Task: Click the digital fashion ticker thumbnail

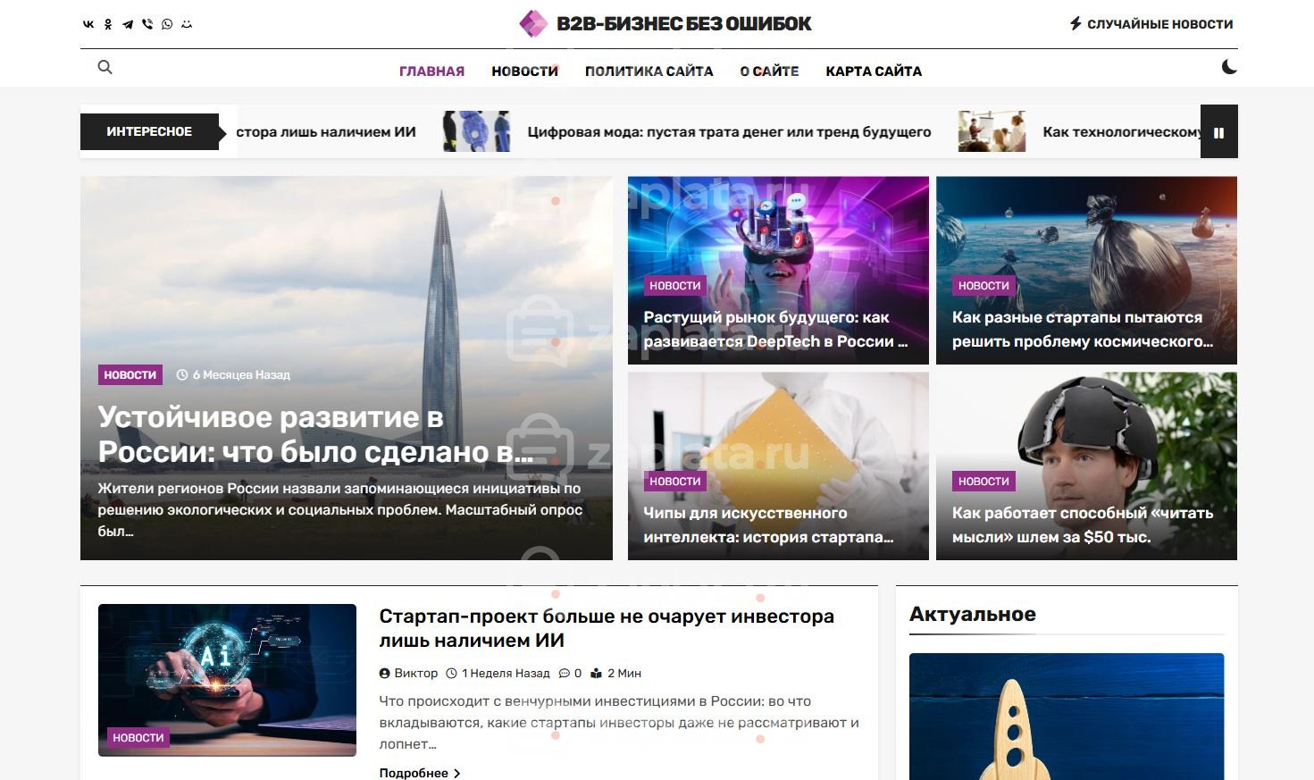Action: point(476,131)
